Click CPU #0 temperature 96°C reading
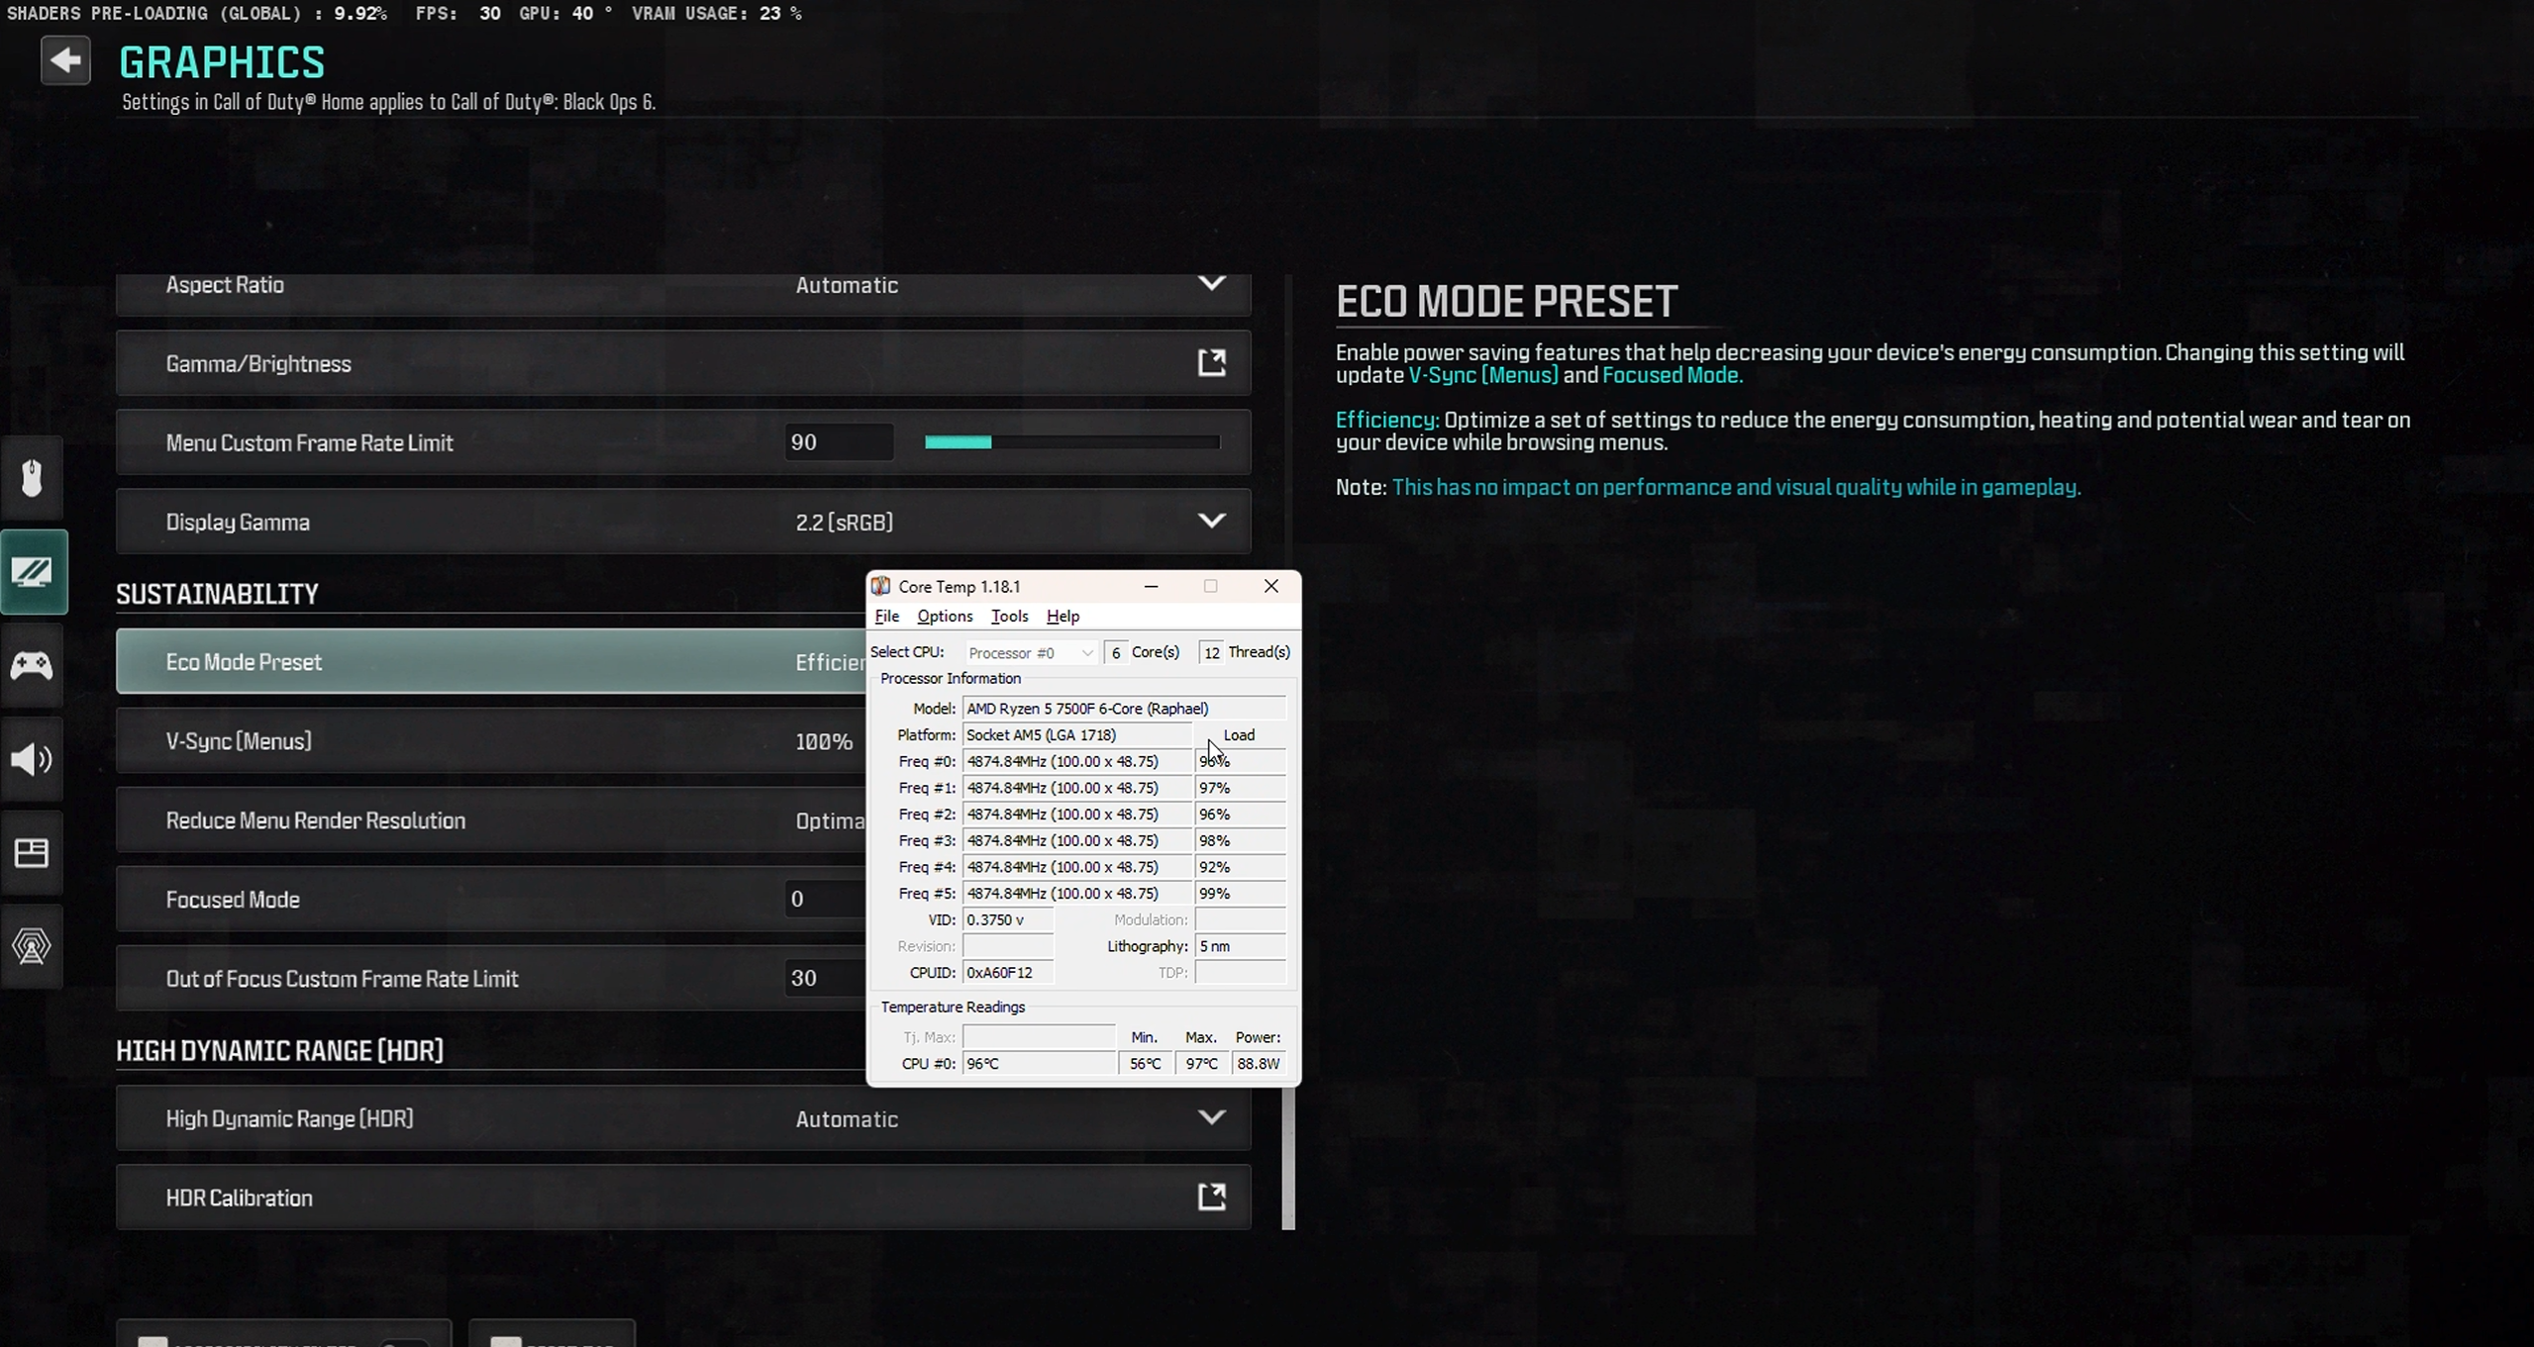This screenshot has height=1347, width=2534. (x=1039, y=1063)
